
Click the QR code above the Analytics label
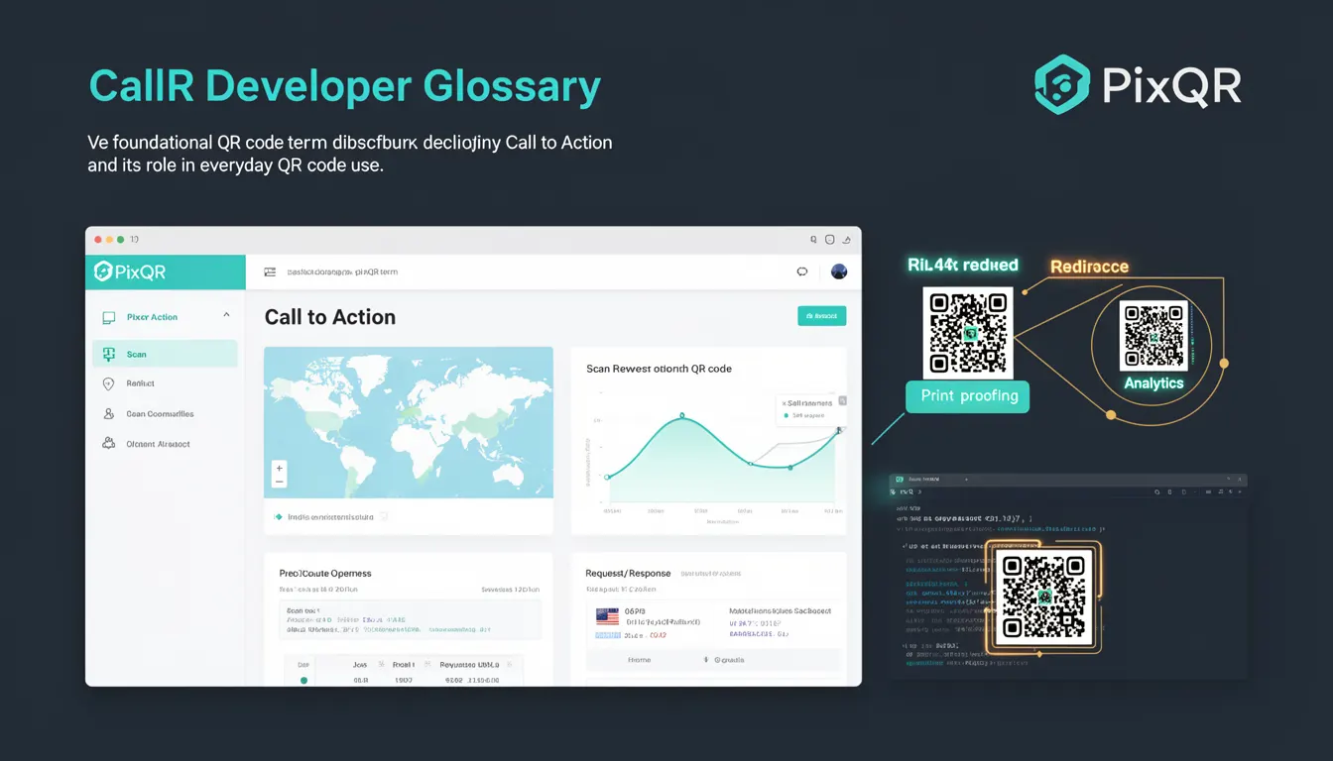pyautogui.click(x=1153, y=336)
